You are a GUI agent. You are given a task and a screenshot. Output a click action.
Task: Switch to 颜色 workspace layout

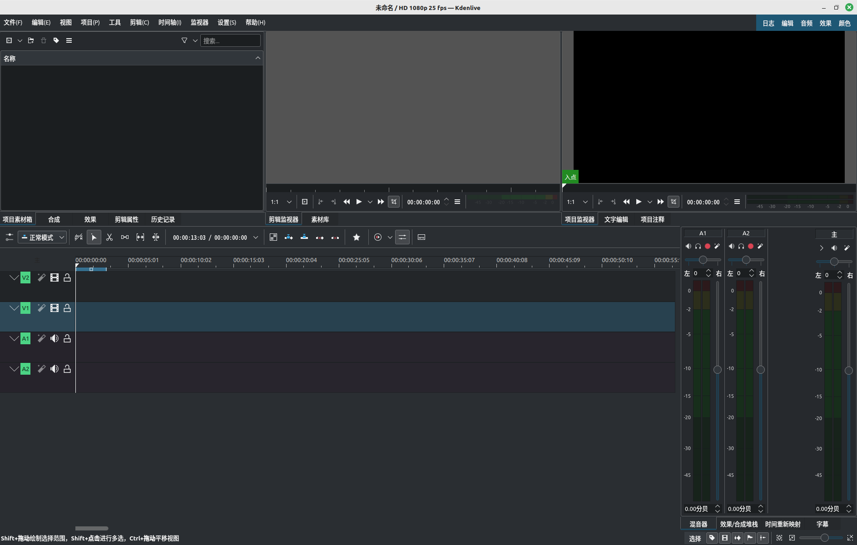(845, 23)
